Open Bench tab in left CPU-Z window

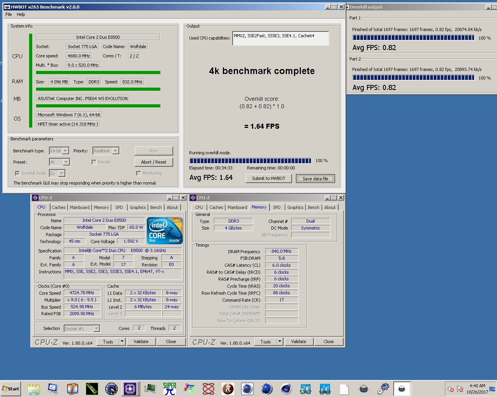(156, 207)
